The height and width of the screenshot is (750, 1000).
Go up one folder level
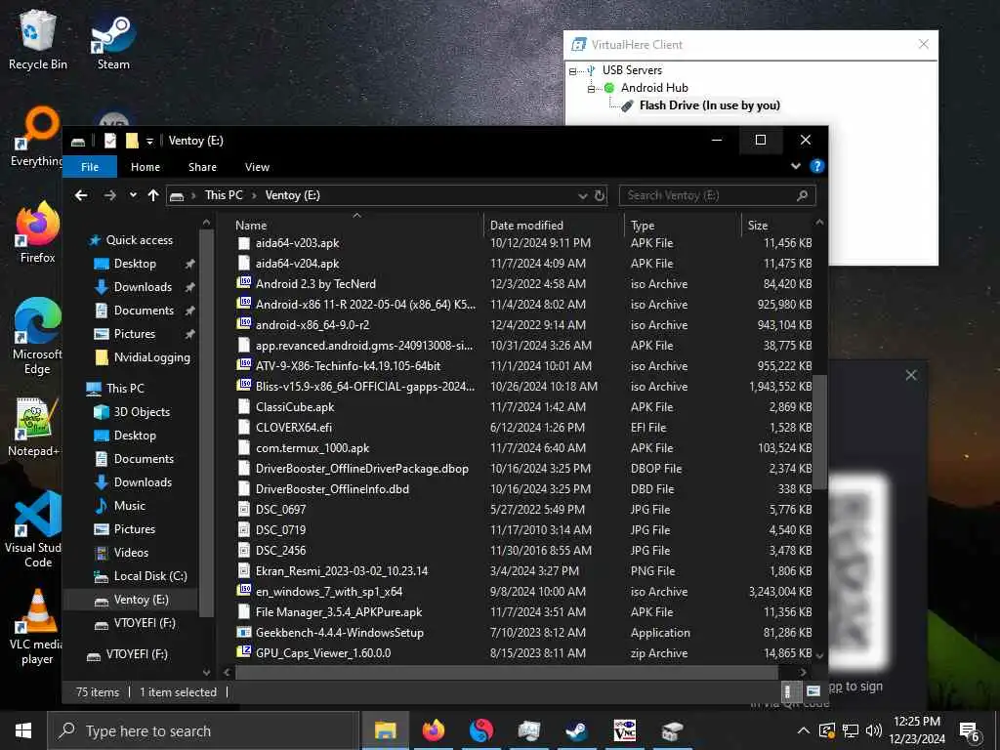(x=153, y=195)
